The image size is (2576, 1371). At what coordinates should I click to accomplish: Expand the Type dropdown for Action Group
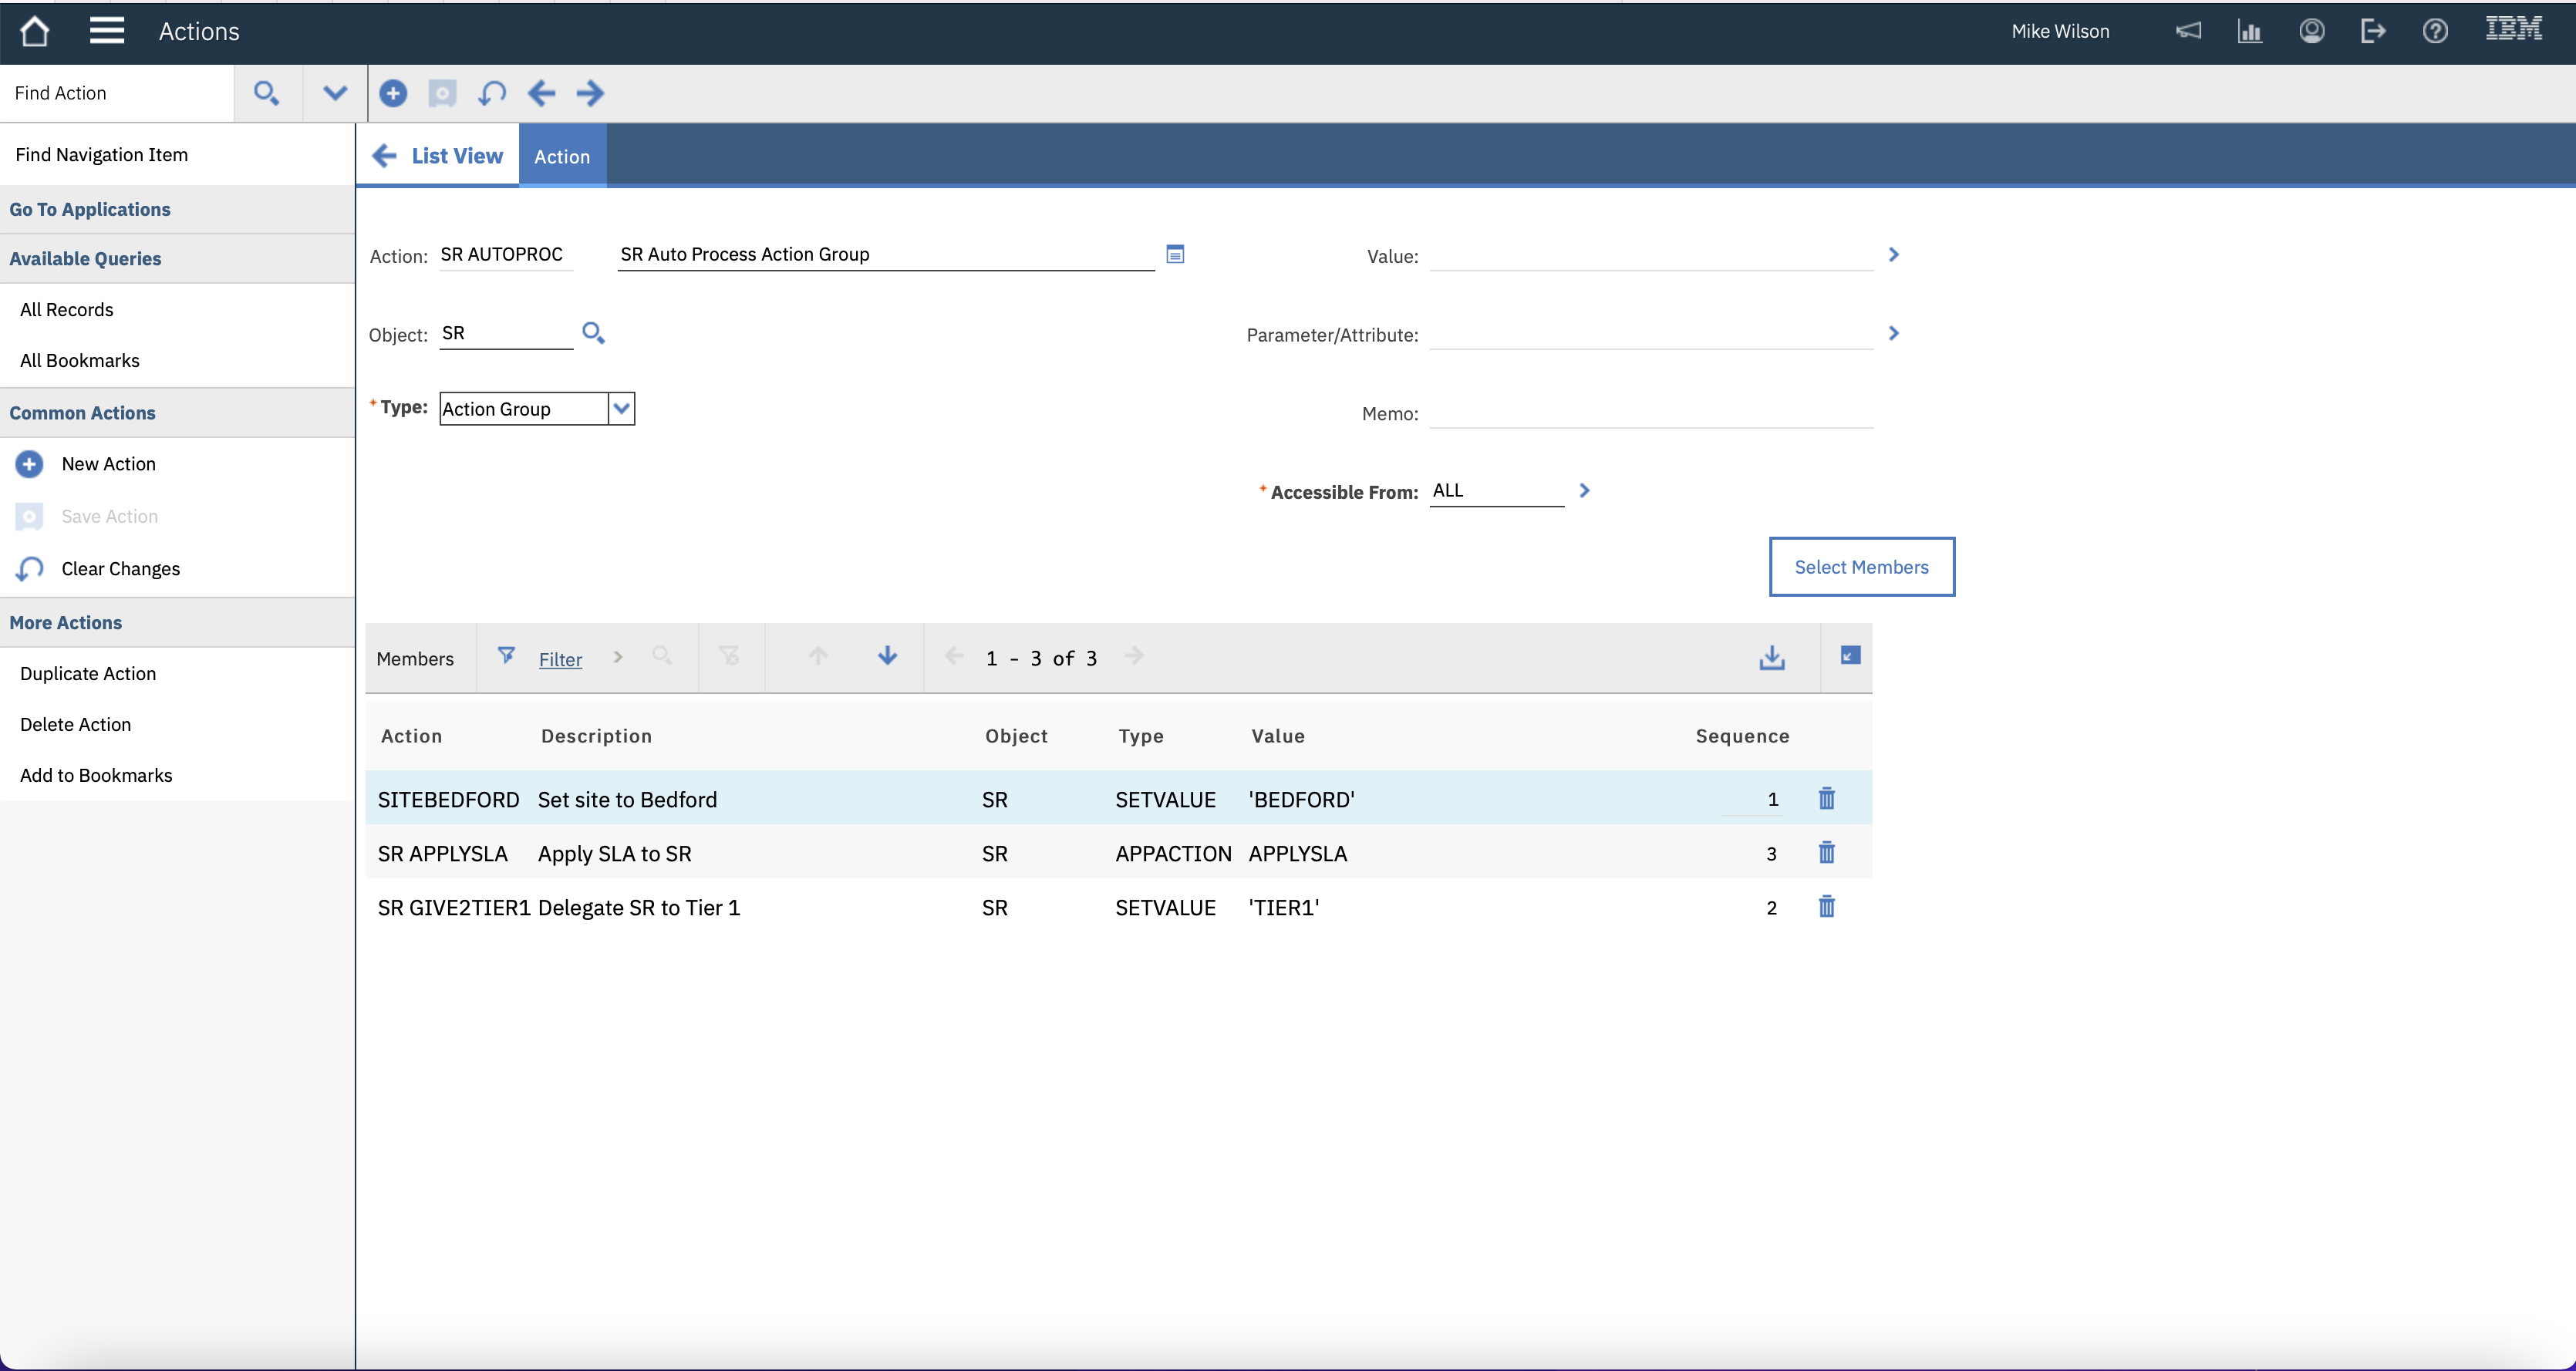[x=621, y=408]
